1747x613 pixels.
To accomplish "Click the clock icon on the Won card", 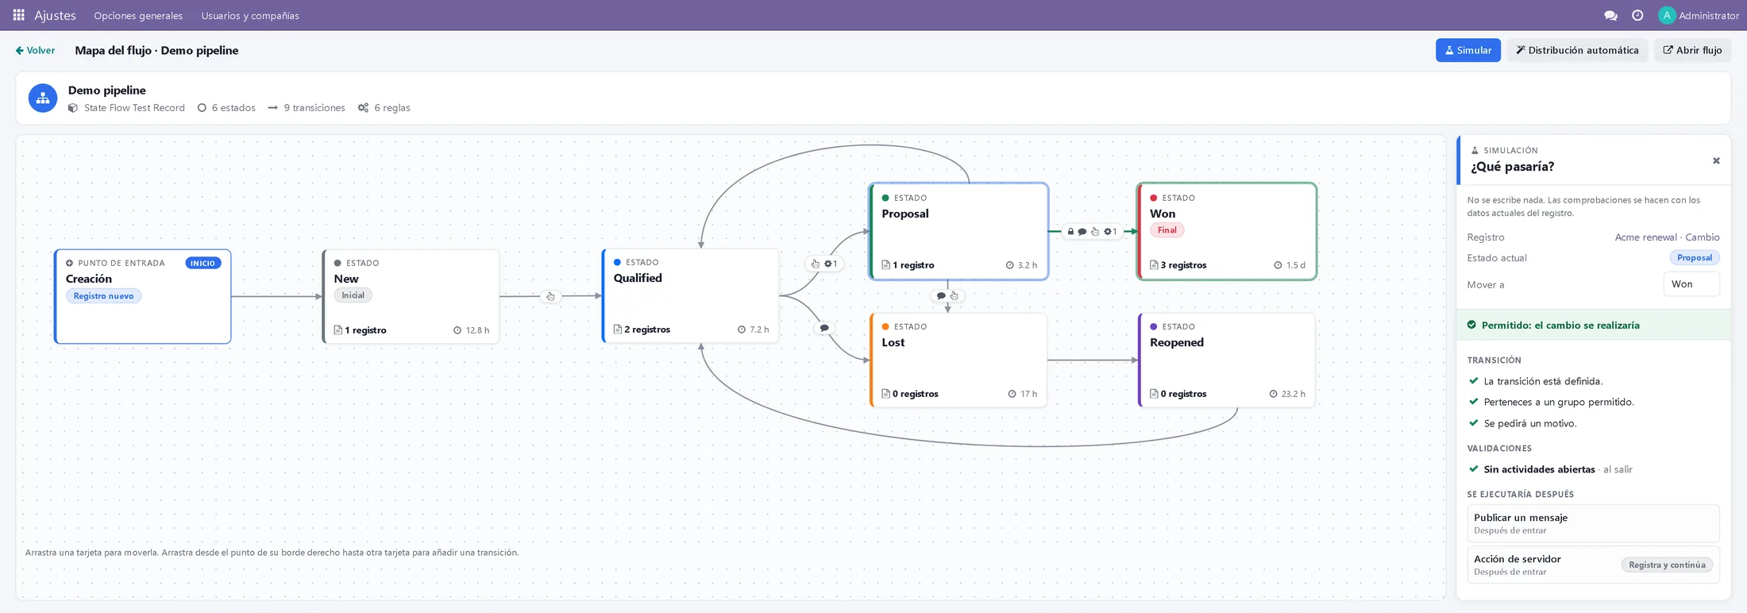I will coord(1278,265).
